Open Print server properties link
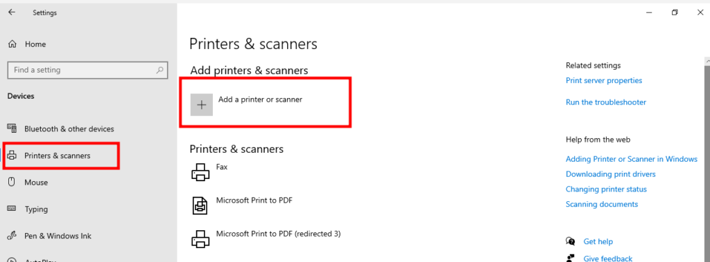Viewport: 710px width, 262px height. click(x=604, y=80)
